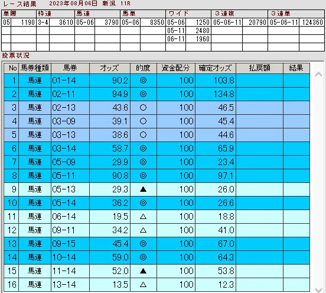
Task: Click confirmed odds value 134.8
Action: click(224, 94)
